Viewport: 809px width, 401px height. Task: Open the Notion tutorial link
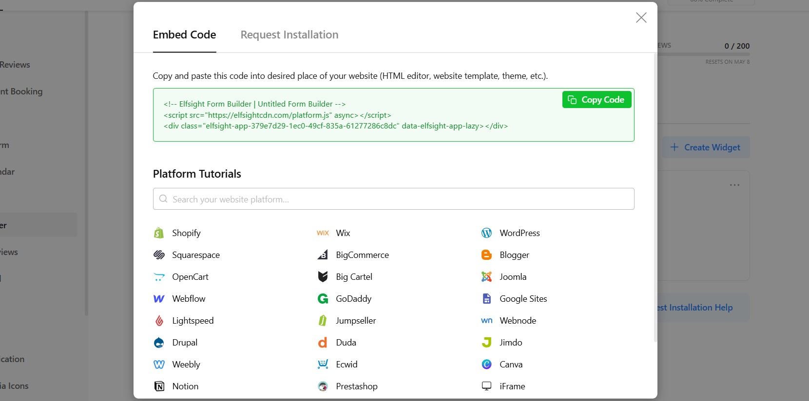(x=185, y=386)
